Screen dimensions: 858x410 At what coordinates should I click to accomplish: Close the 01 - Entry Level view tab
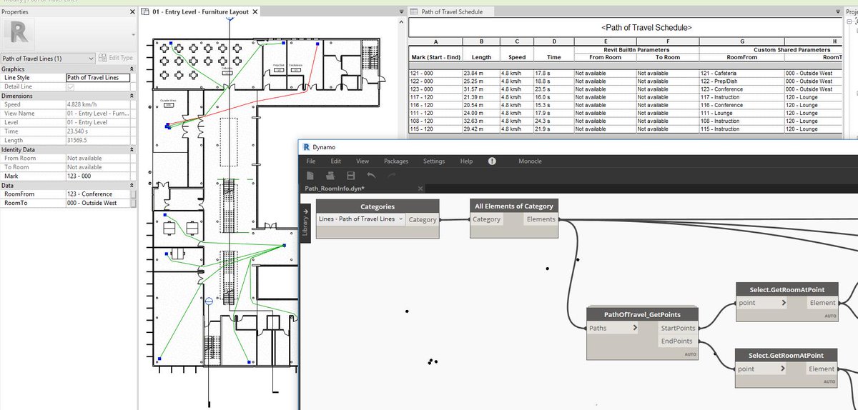coord(256,12)
